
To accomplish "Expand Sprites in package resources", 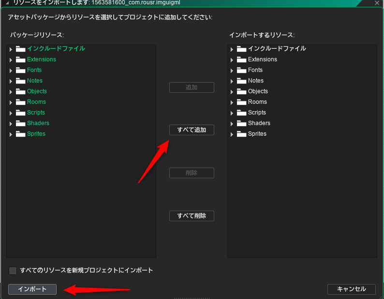I will (11, 134).
